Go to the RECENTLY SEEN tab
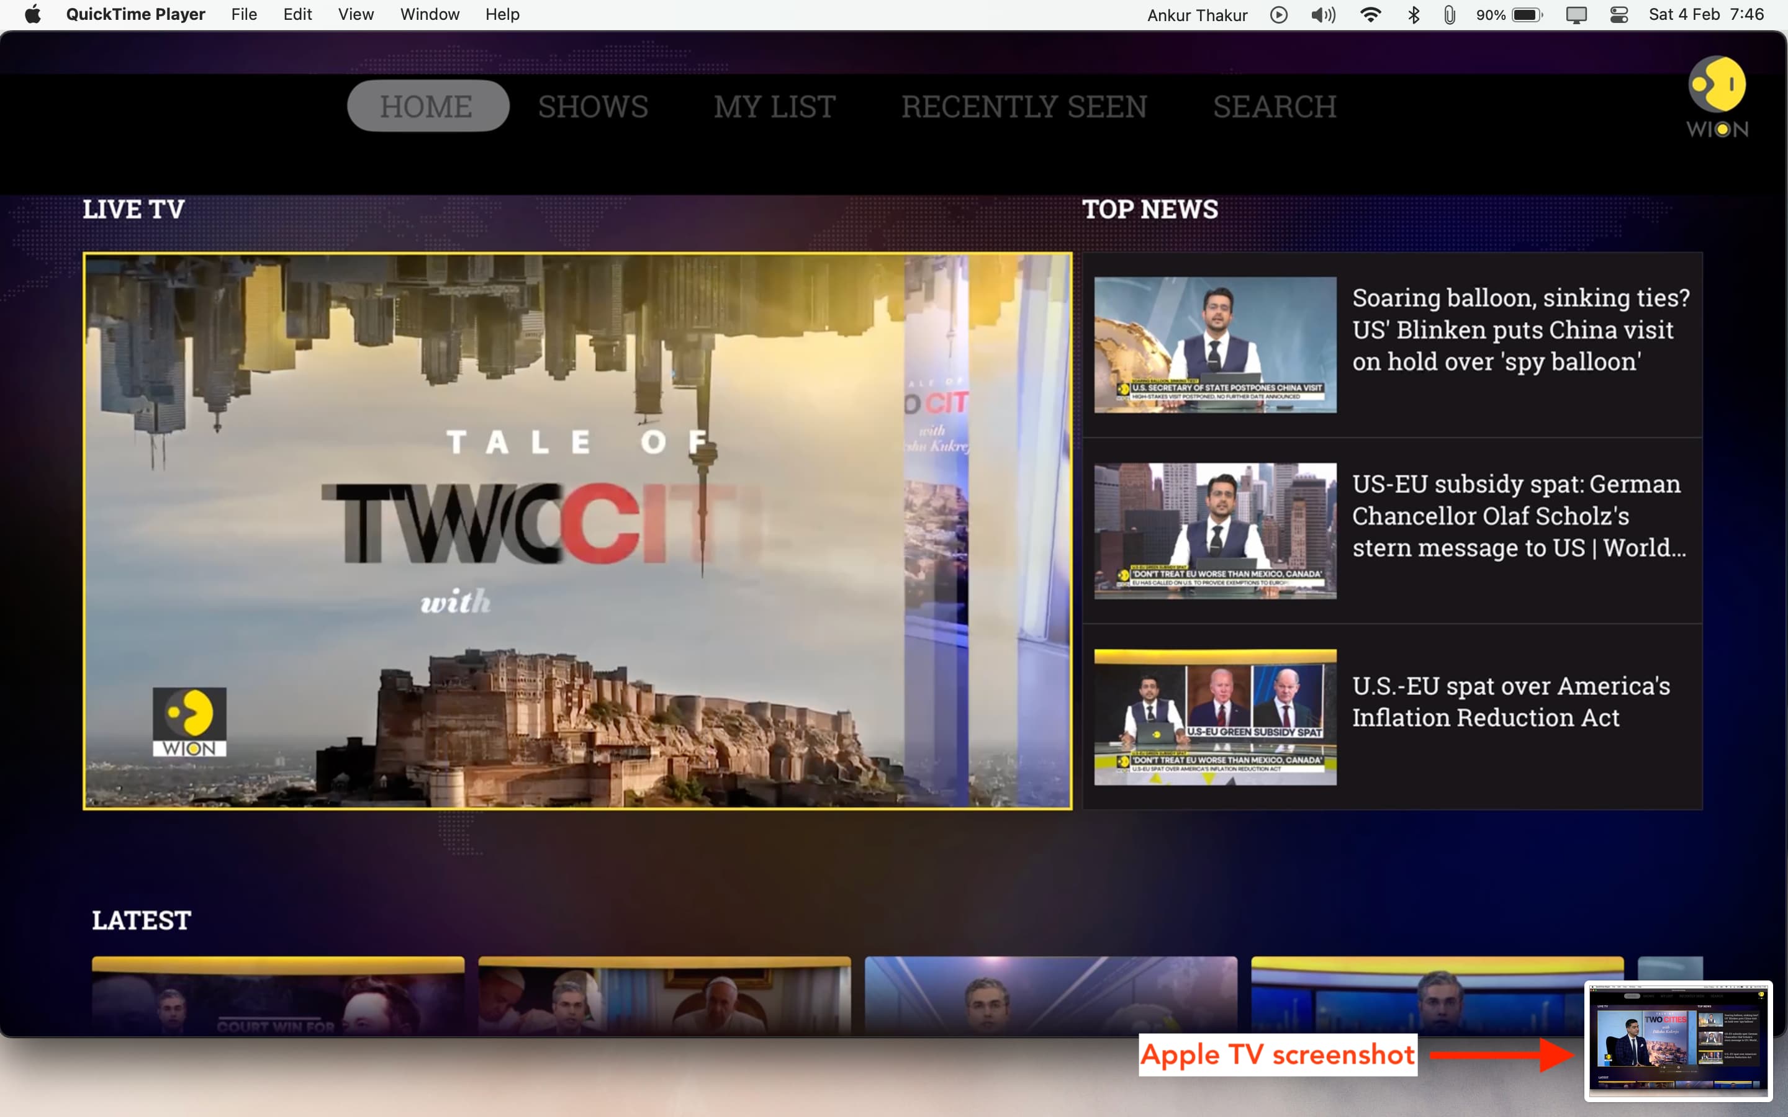This screenshot has width=1788, height=1117. pyautogui.click(x=1024, y=106)
